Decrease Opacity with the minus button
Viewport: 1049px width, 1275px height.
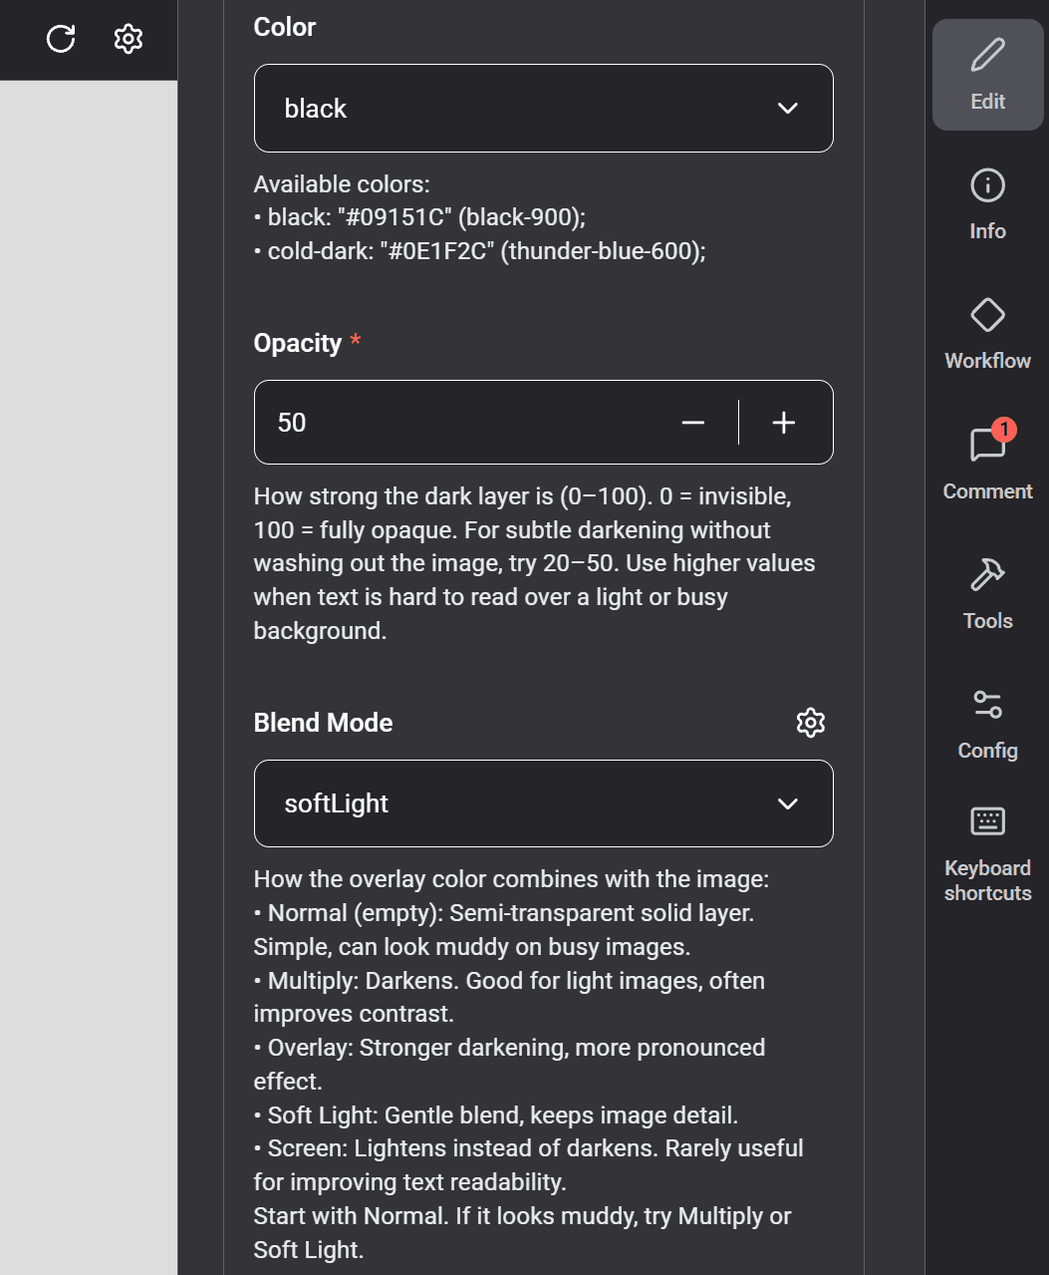tap(693, 423)
